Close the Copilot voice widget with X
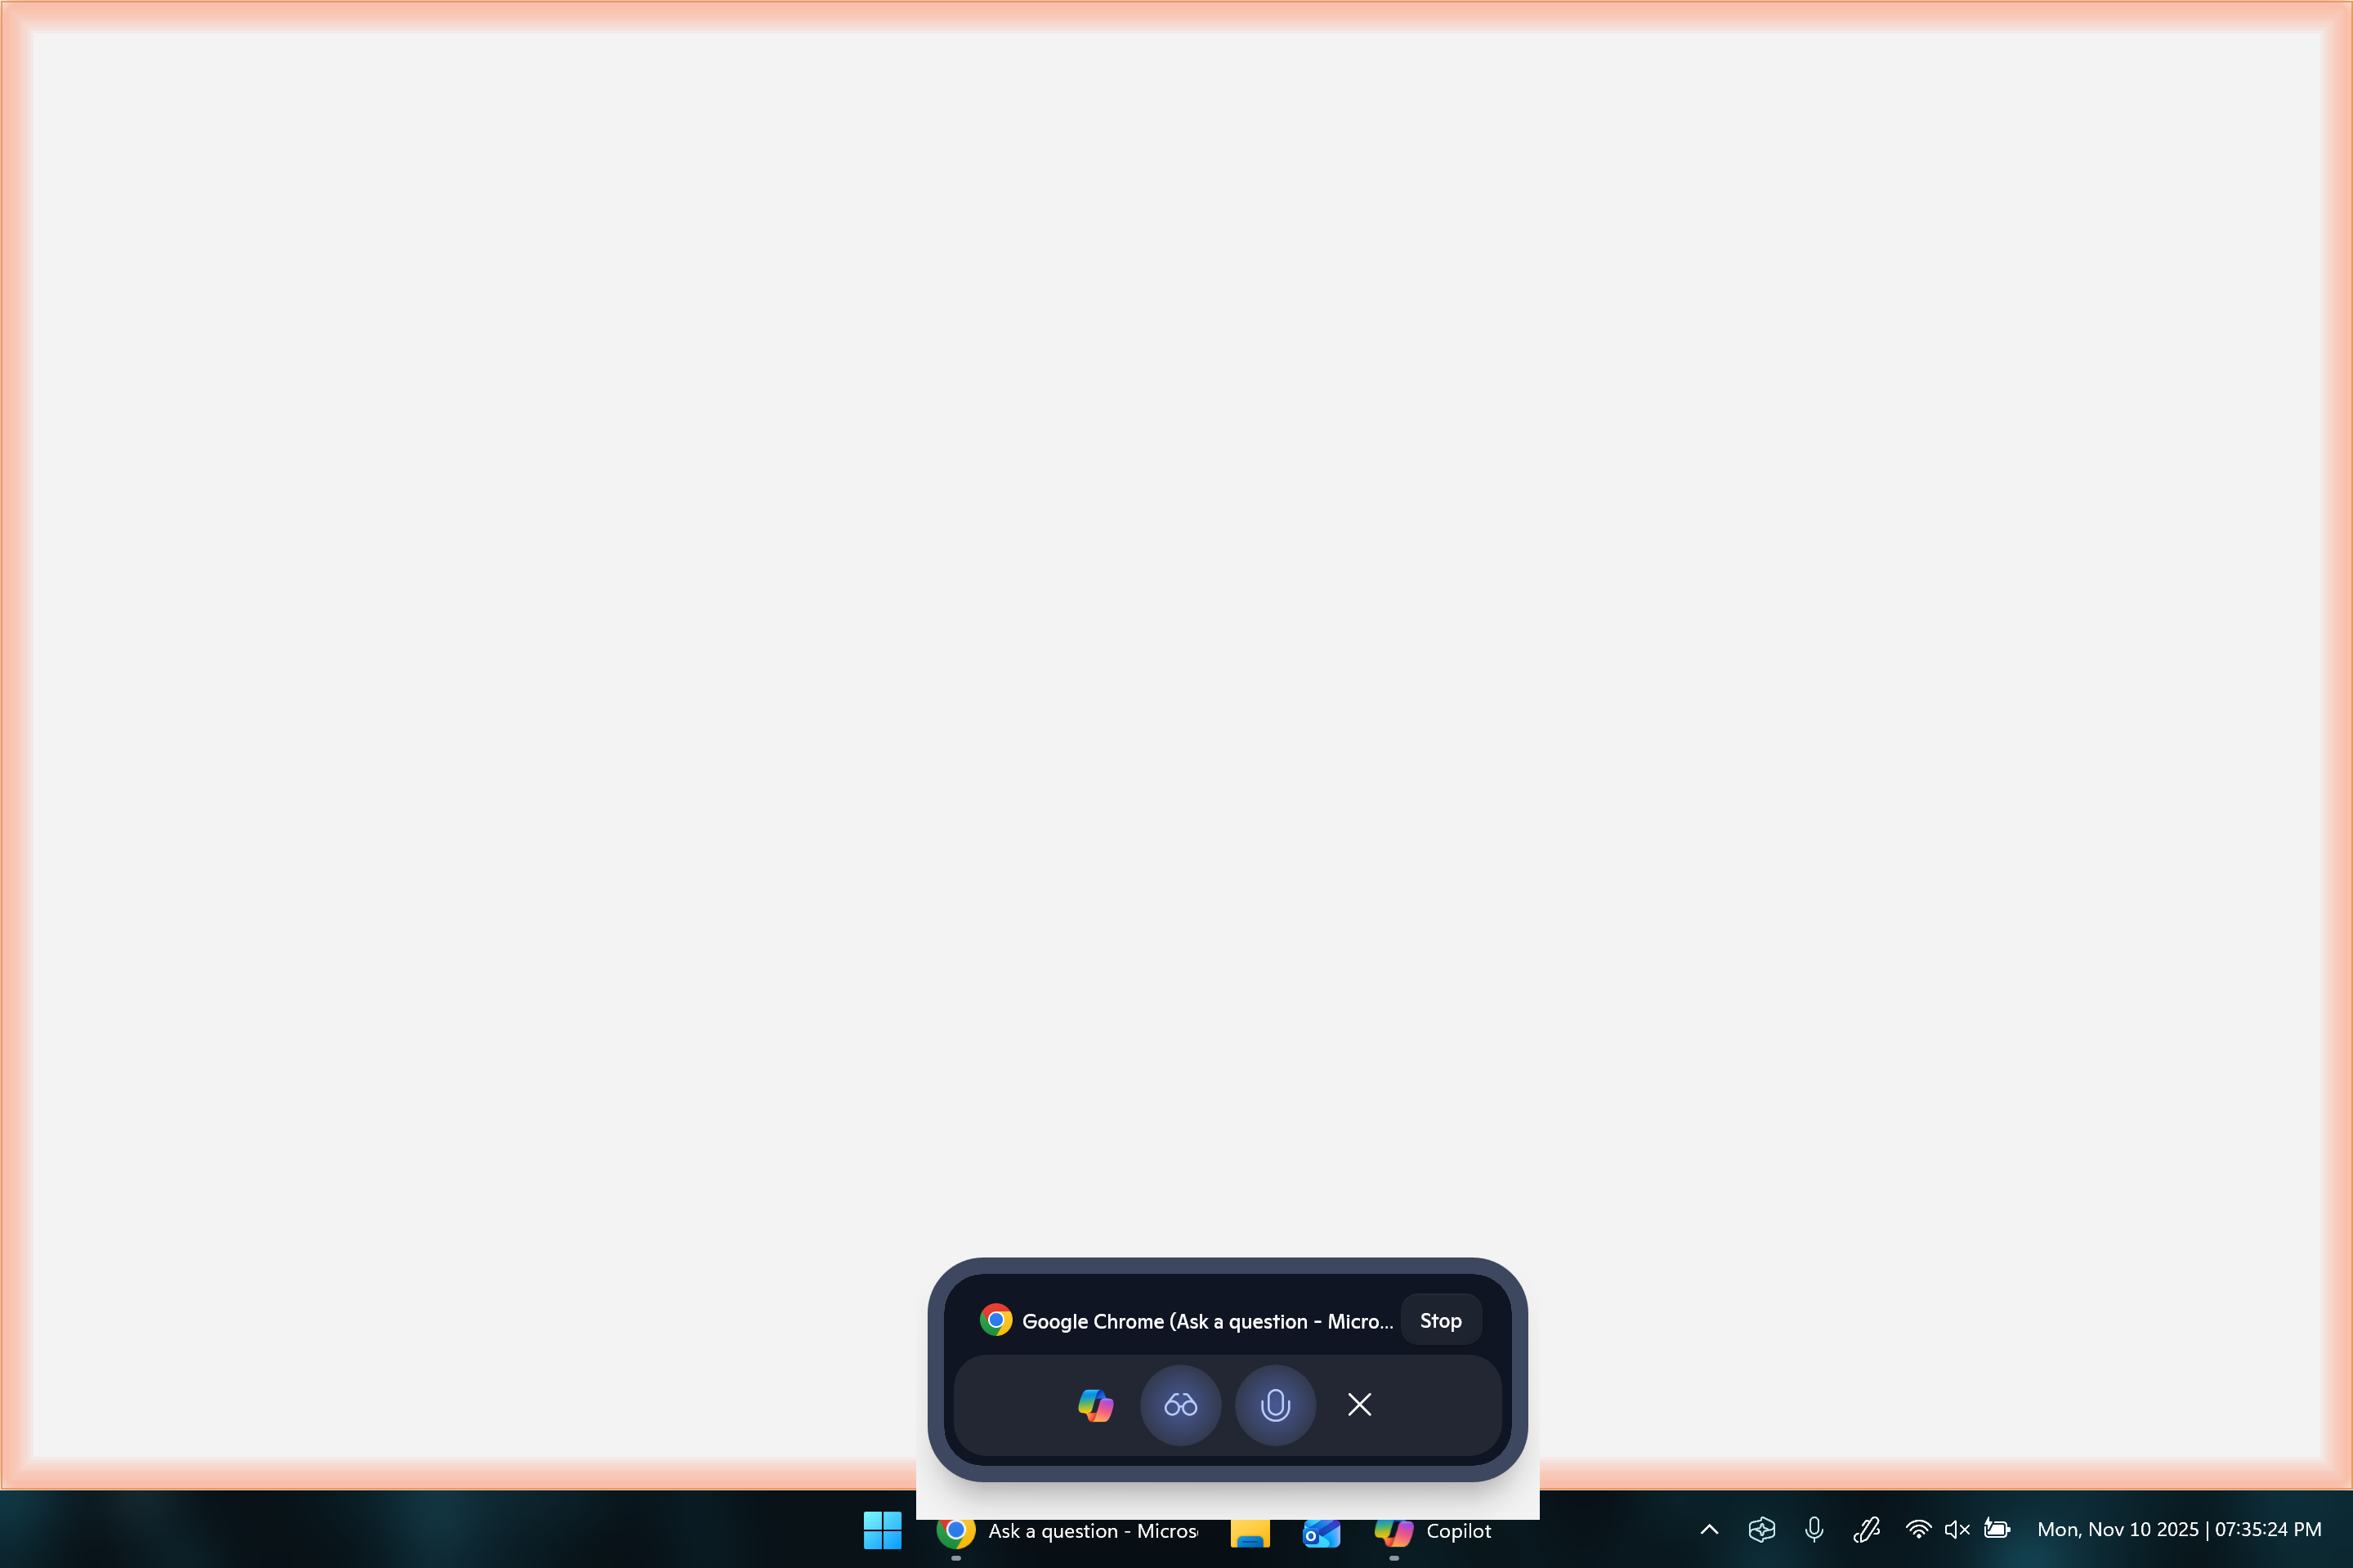This screenshot has height=1568, width=2353. pyautogui.click(x=1359, y=1405)
